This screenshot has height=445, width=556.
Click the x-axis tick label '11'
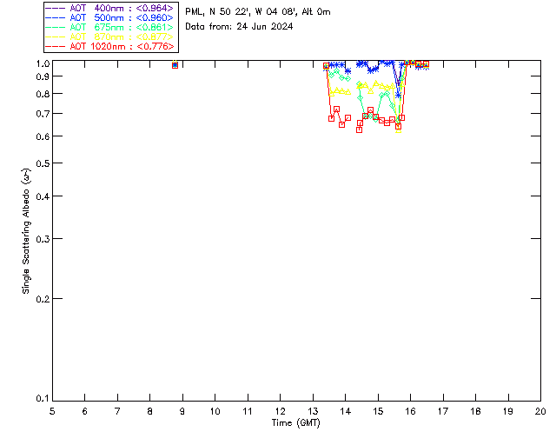tap(248, 411)
